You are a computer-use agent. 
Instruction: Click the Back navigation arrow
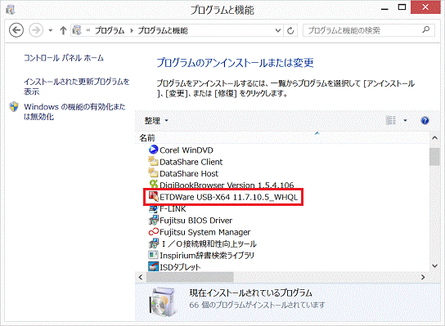[x=16, y=30]
